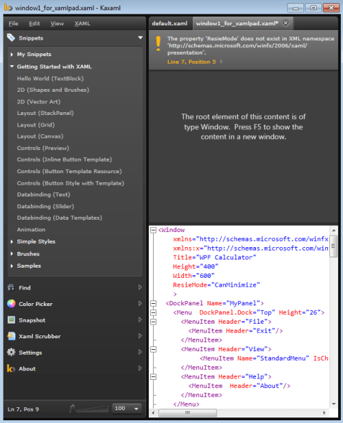This screenshot has height=423, width=343.
Task: Open the Edit menu
Action: pos(34,23)
